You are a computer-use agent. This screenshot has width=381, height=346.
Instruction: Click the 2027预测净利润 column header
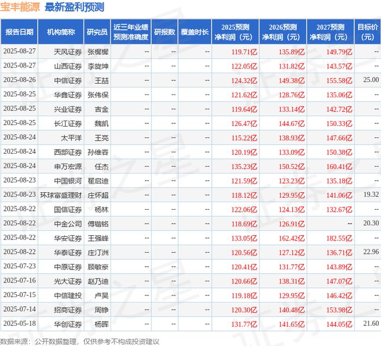[x=330, y=32]
